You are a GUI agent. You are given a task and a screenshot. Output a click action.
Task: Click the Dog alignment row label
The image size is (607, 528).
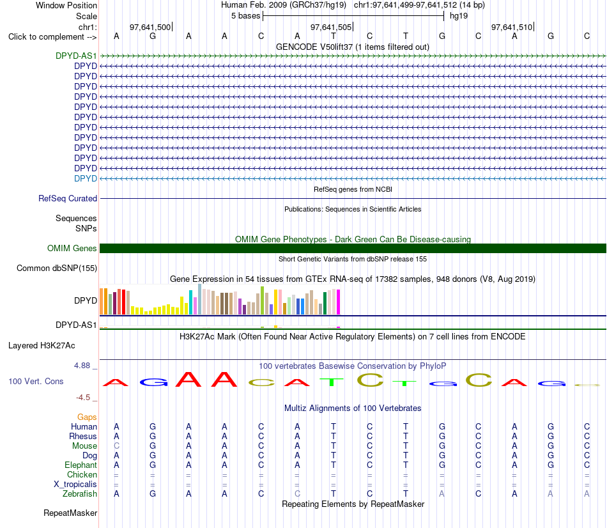90,456
